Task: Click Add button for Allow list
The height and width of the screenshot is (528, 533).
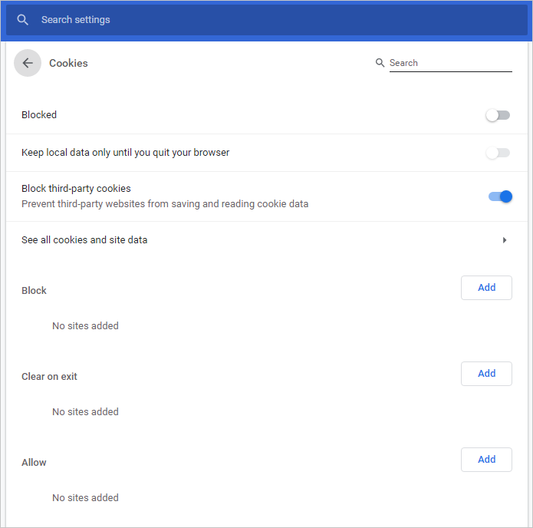Action: 486,460
